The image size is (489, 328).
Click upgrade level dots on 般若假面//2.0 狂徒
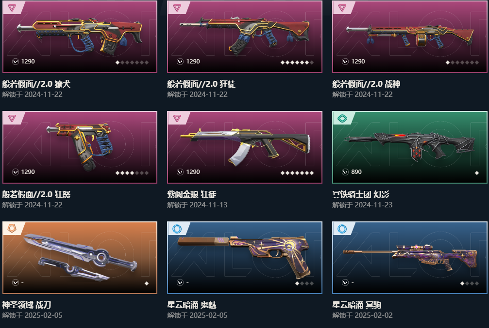(297, 62)
